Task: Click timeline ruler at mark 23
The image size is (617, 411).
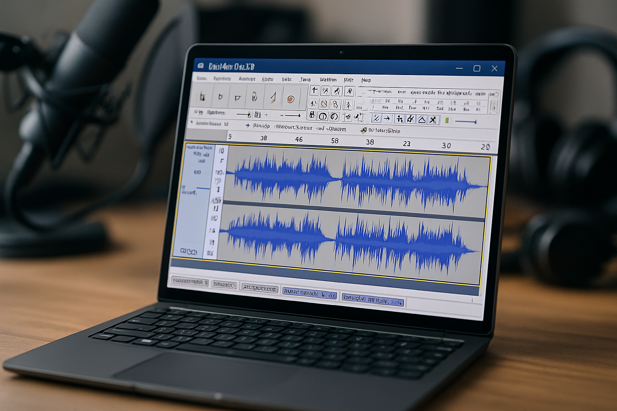Action: click(x=407, y=143)
